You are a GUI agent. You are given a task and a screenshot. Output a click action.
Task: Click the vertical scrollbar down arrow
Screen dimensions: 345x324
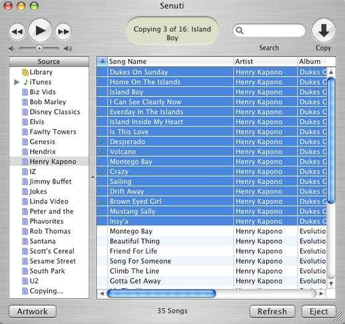[x=331, y=284]
